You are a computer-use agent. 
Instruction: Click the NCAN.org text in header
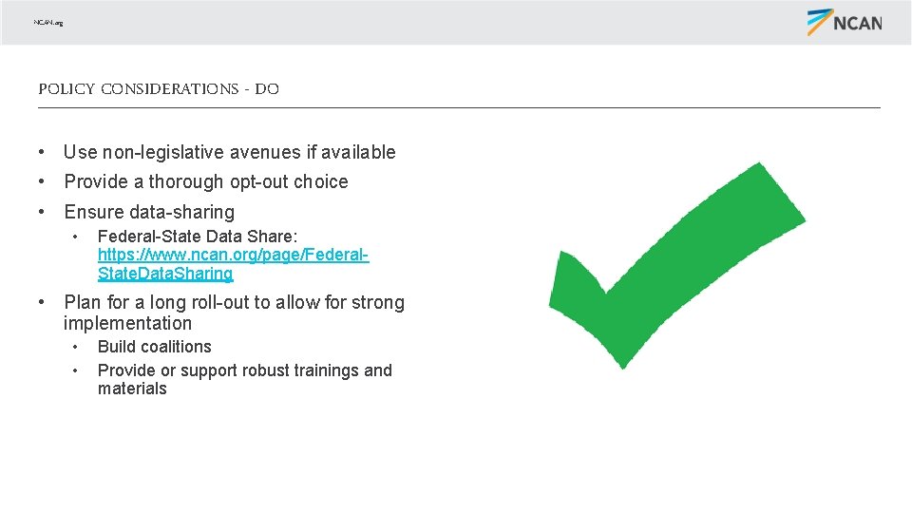48,22
